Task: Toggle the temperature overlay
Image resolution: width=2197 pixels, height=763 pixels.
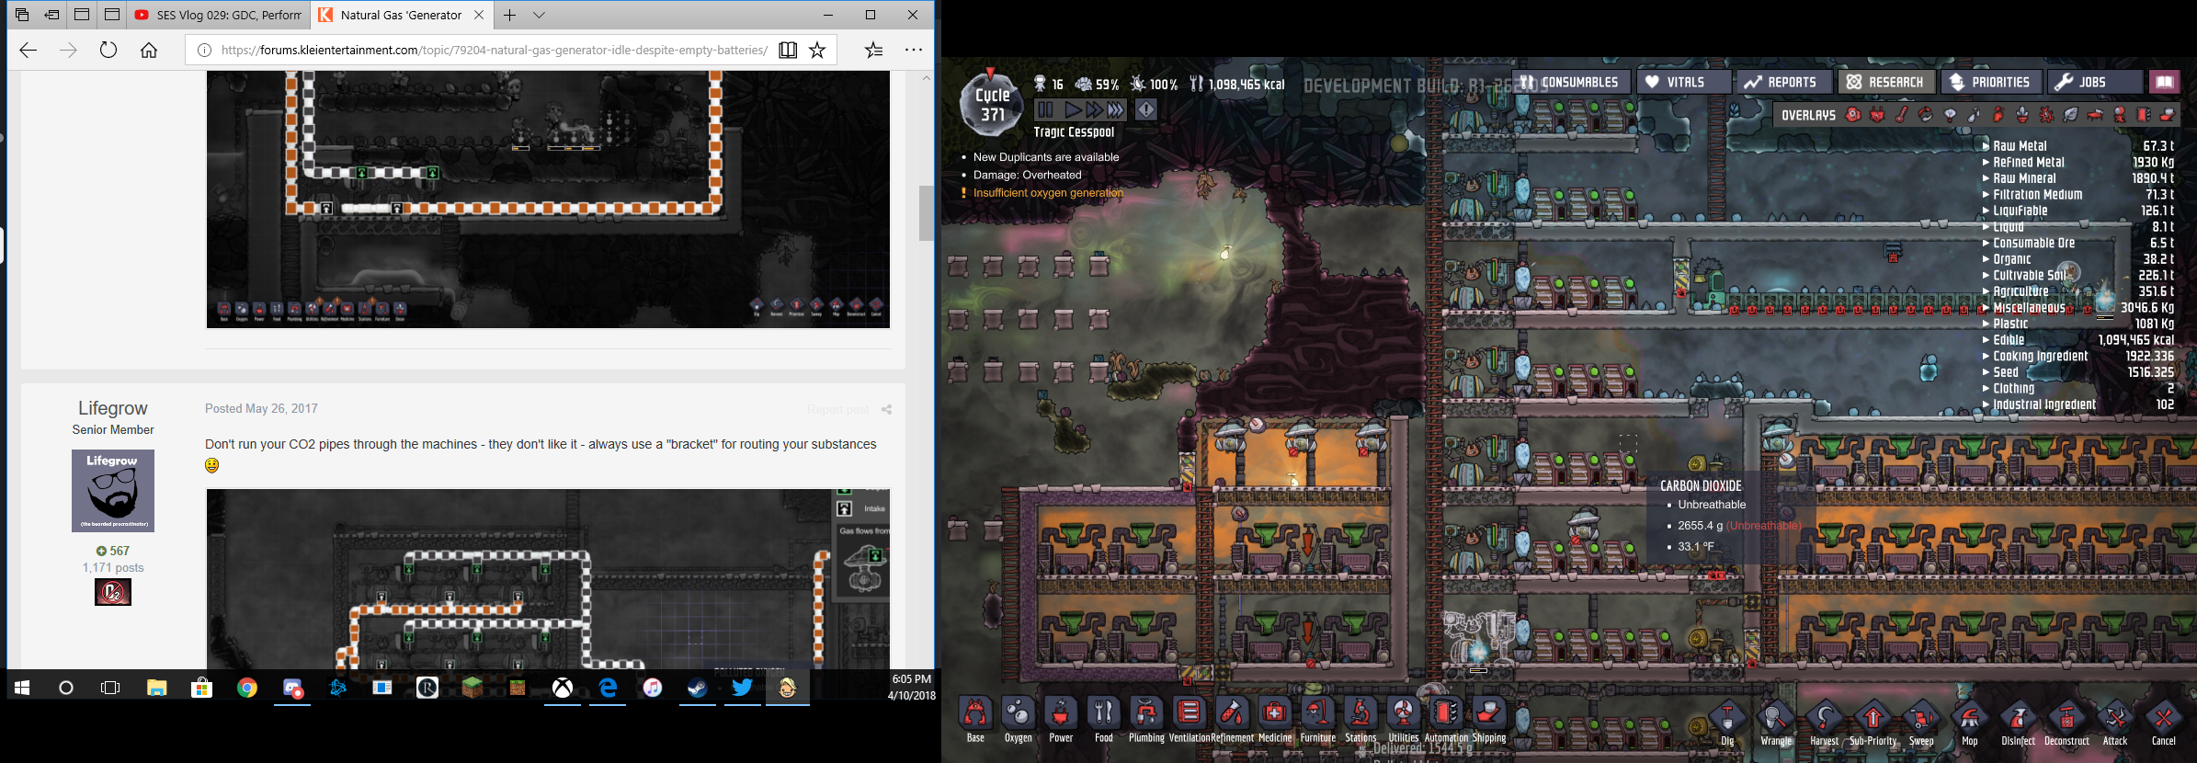Action: 1901,115
